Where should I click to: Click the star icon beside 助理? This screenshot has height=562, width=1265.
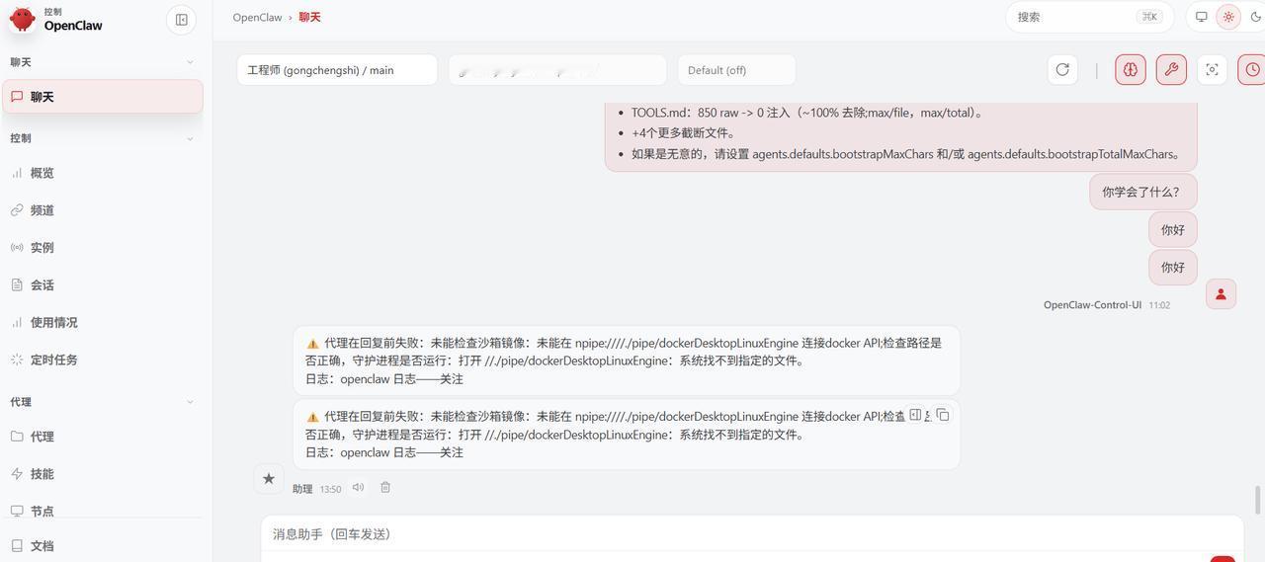(269, 479)
